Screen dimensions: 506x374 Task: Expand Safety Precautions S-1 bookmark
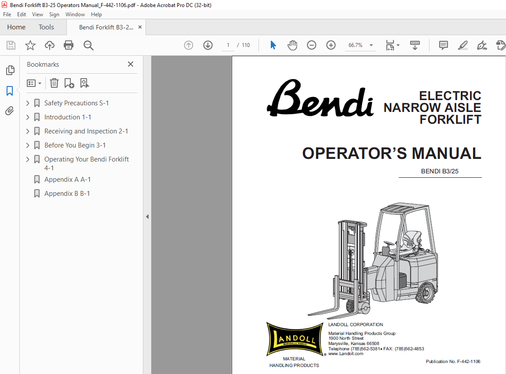(x=28, y=103)
